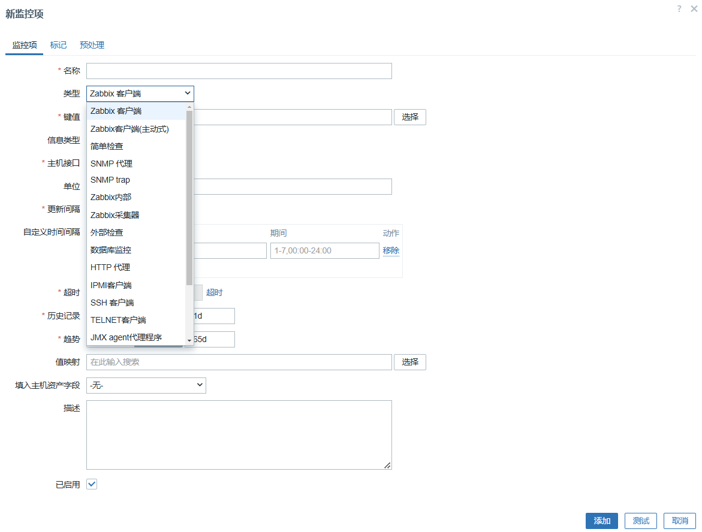Focus the 名称 name input field
Viewport: 702px width, 532px height.
(239, 71)
